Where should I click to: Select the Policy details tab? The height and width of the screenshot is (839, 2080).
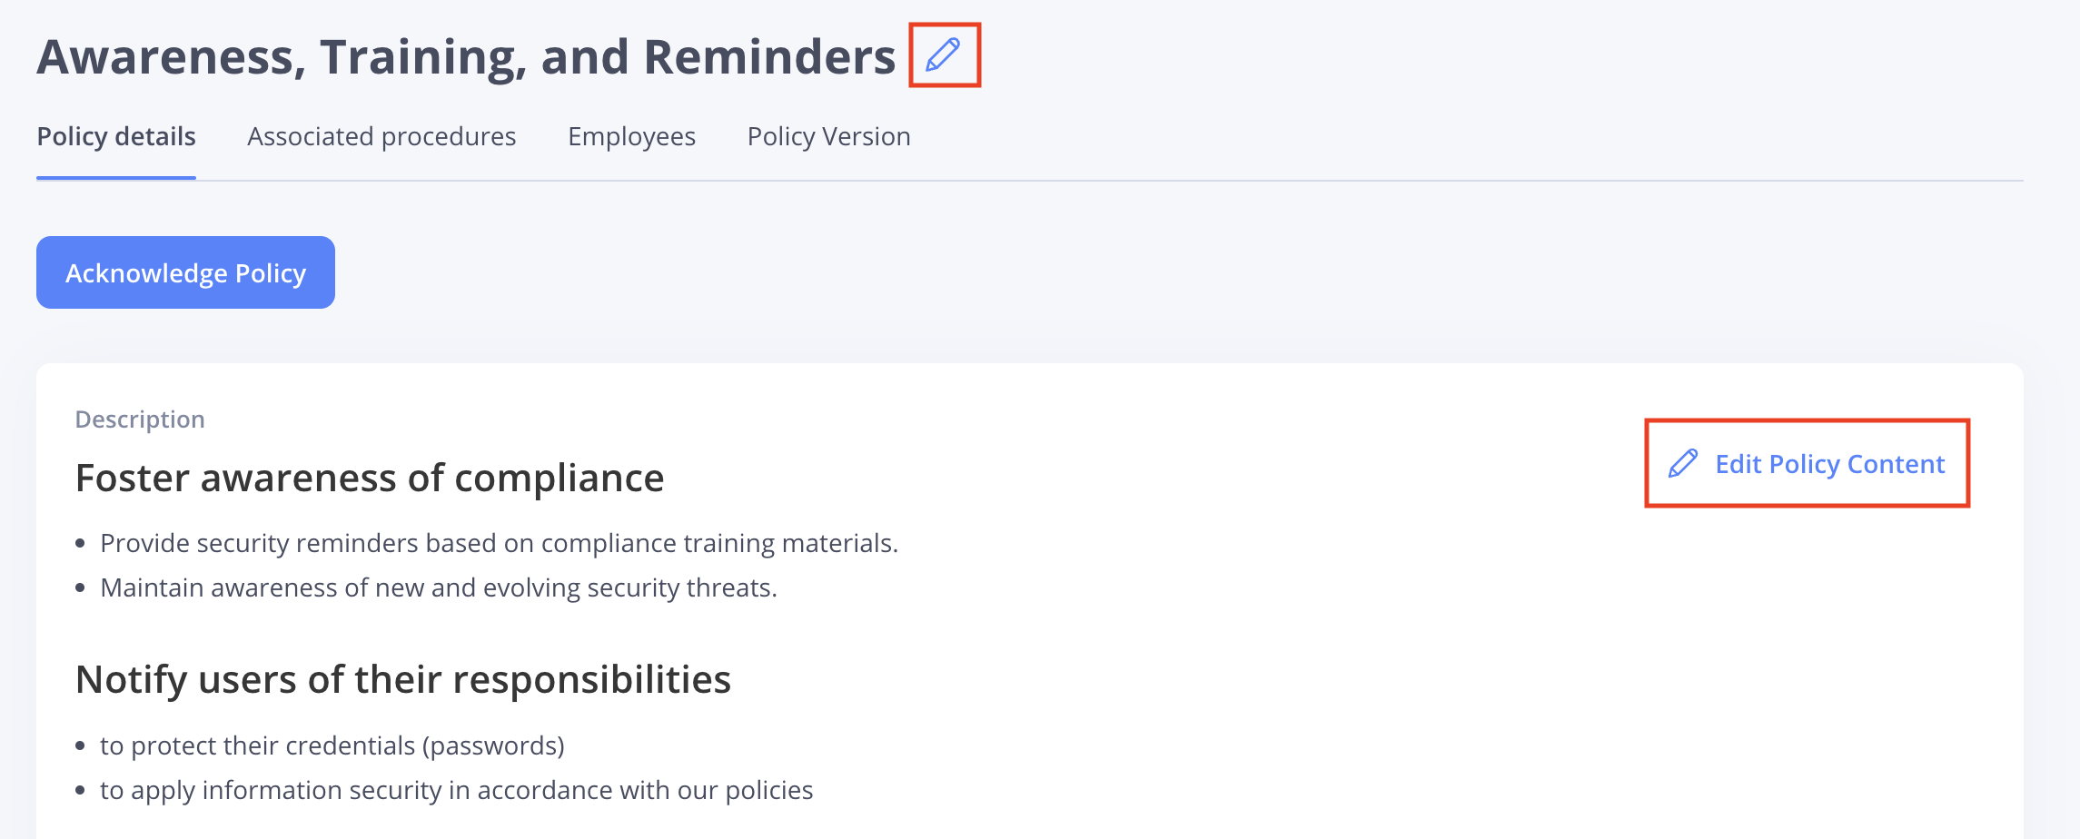pos(116,136)
